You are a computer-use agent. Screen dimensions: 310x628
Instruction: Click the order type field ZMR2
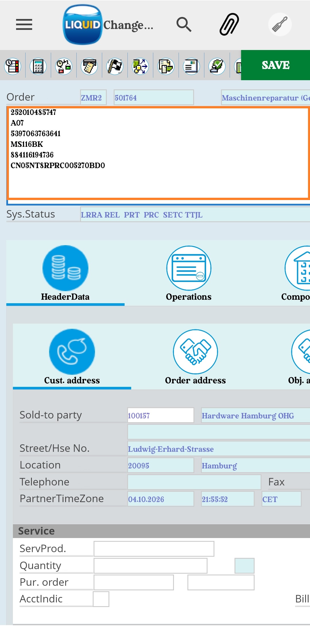[x=93, y=97]
